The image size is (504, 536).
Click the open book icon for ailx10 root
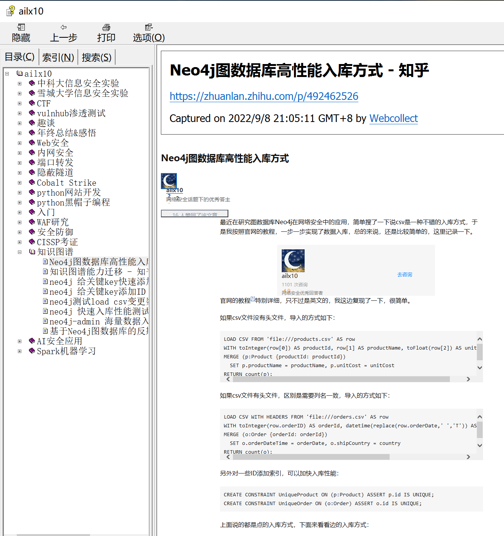coord(19,73)
